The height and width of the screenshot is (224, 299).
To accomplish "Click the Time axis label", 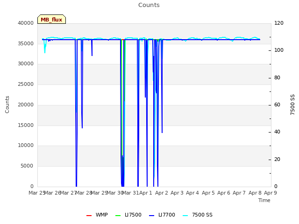I will (x=264, y=200).
